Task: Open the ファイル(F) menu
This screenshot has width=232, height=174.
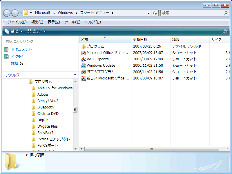Action: (17, 22)
